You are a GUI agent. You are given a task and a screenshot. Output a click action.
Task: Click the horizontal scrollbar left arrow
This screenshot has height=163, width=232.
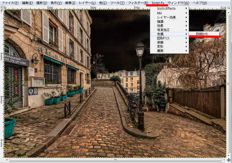click(6, 160)
